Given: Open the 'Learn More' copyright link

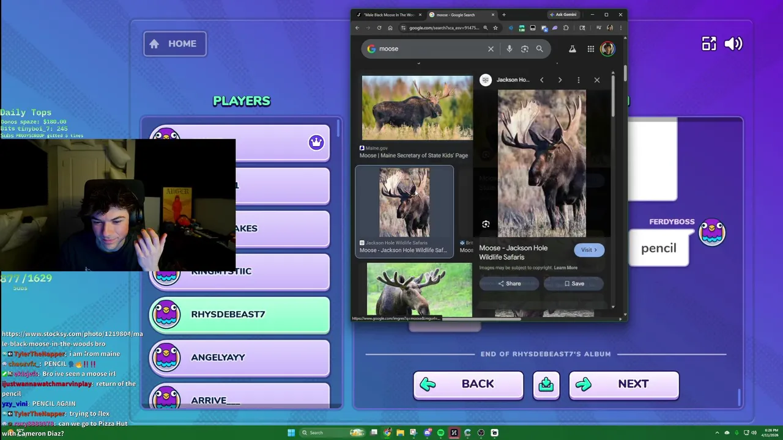Looking at the screenshot, I should coord(566,268).
